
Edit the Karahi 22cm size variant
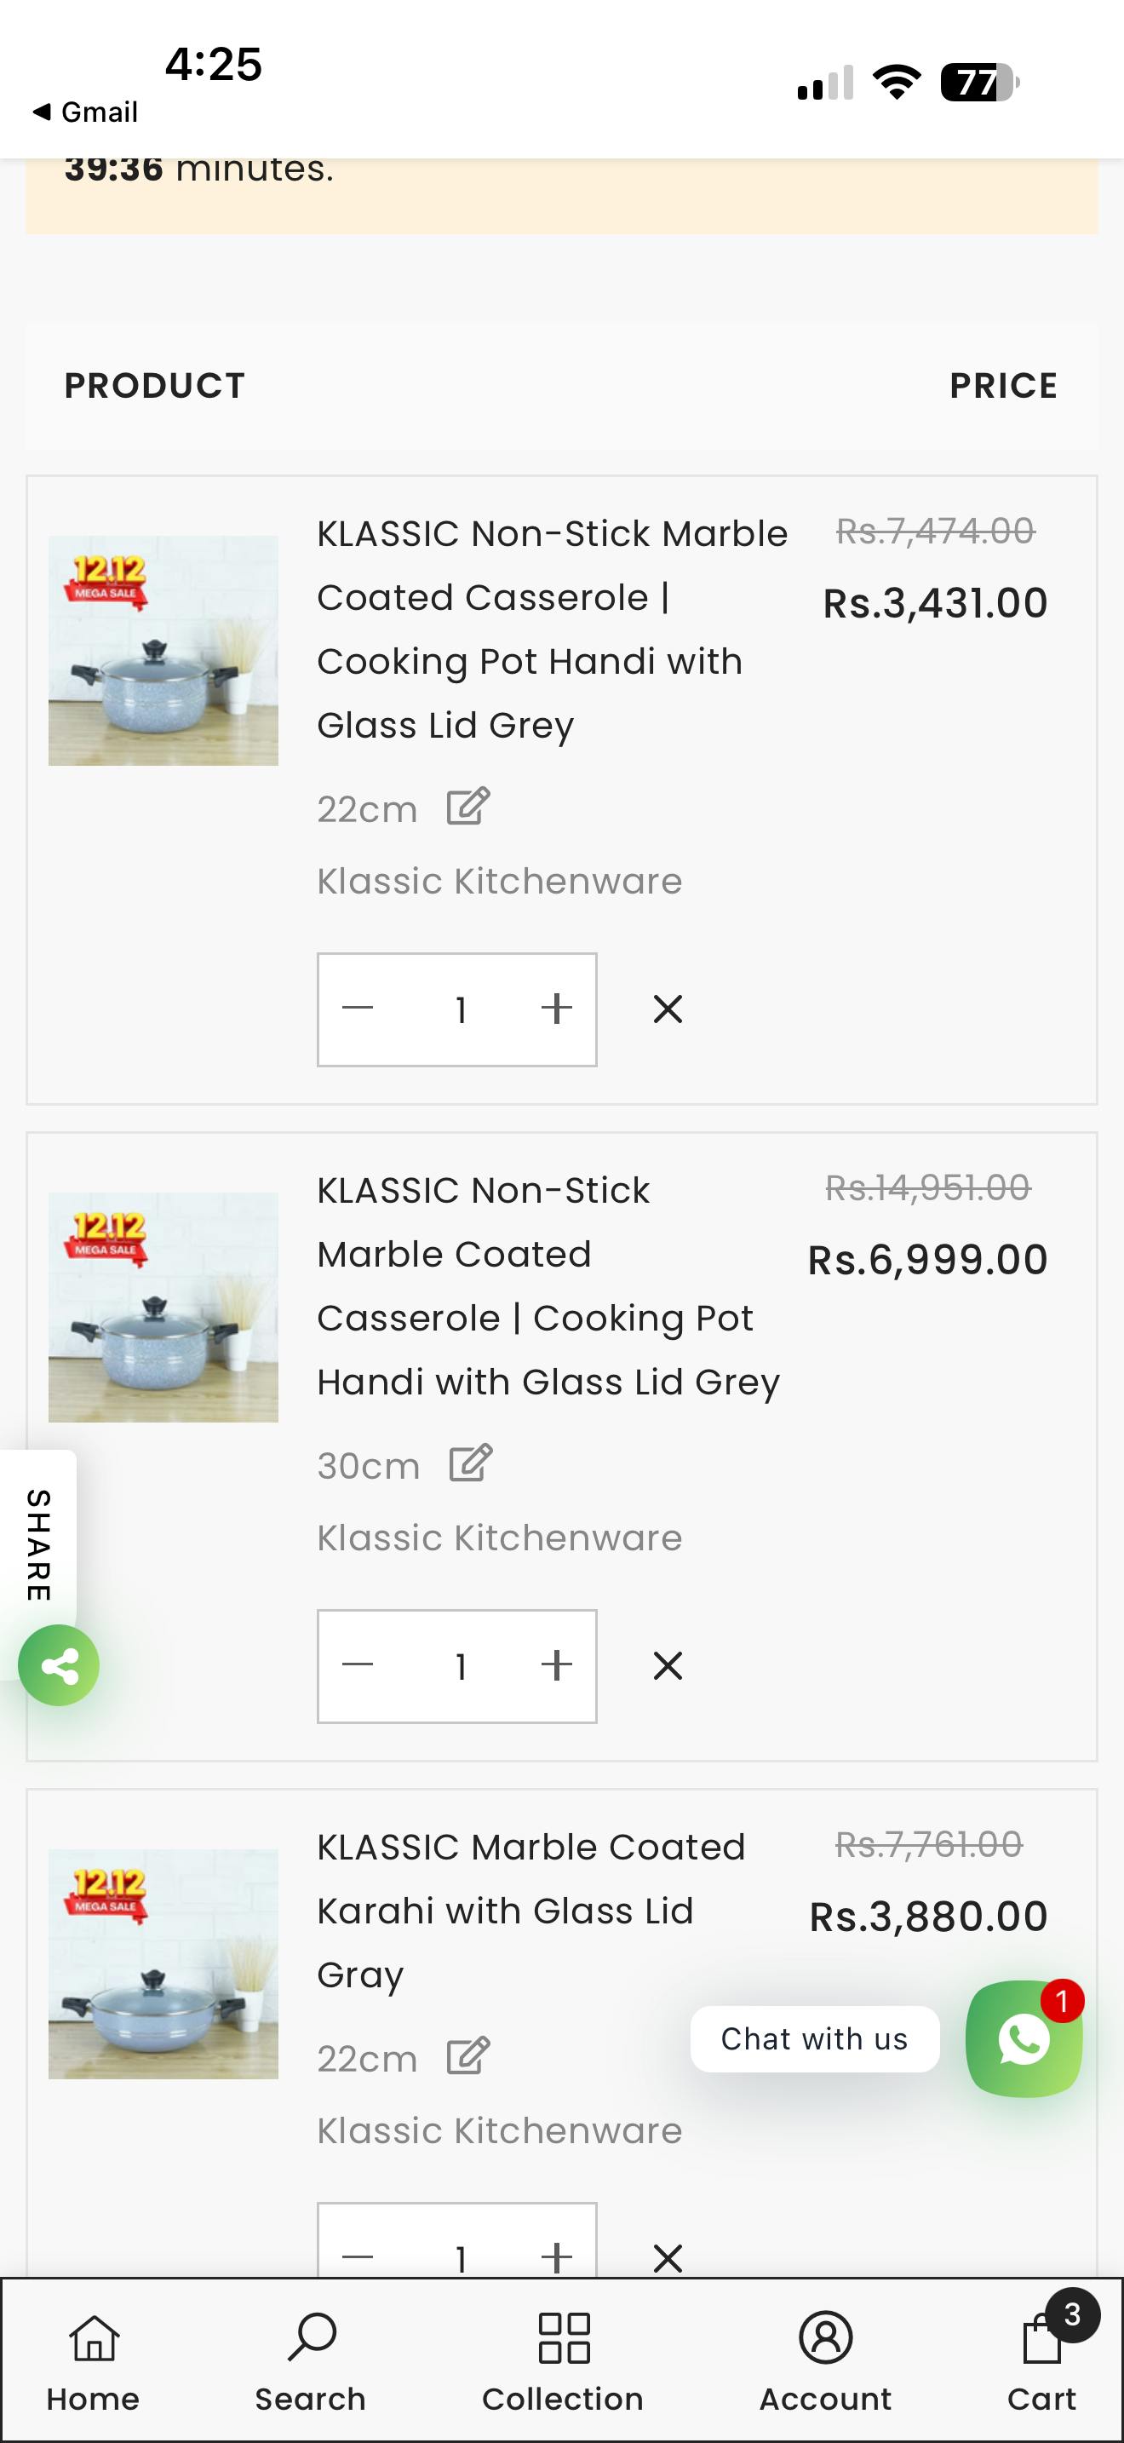coord(468,2056)
